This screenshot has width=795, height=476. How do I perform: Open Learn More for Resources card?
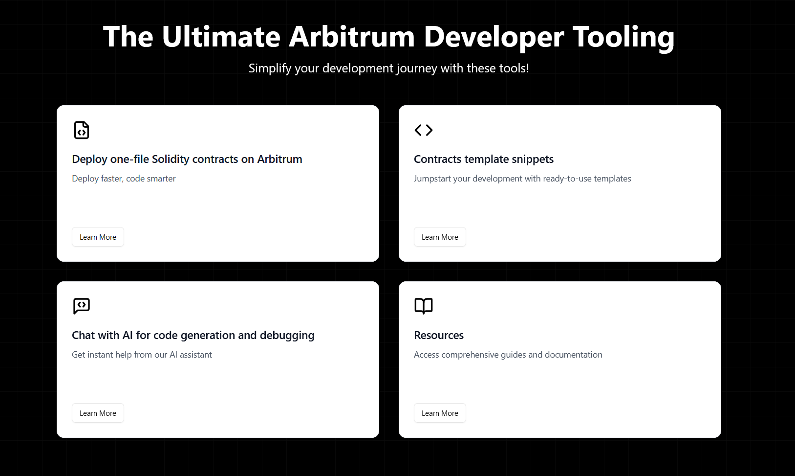click(x=440, y=413)
